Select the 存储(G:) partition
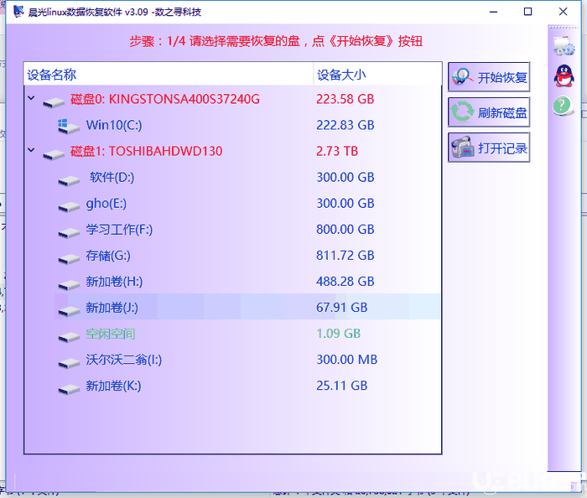The height and width of the screenshot is (498, 587). coord(108,255)
